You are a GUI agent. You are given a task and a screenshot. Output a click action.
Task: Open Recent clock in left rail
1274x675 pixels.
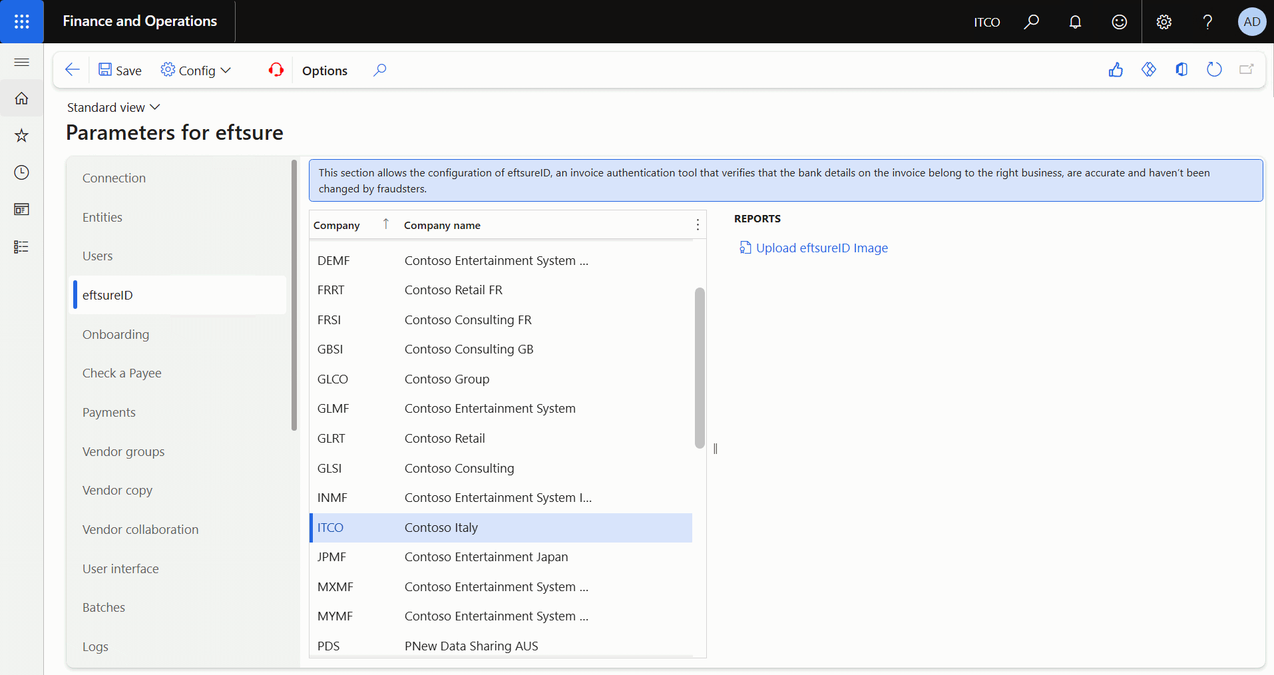pos(21,172)
